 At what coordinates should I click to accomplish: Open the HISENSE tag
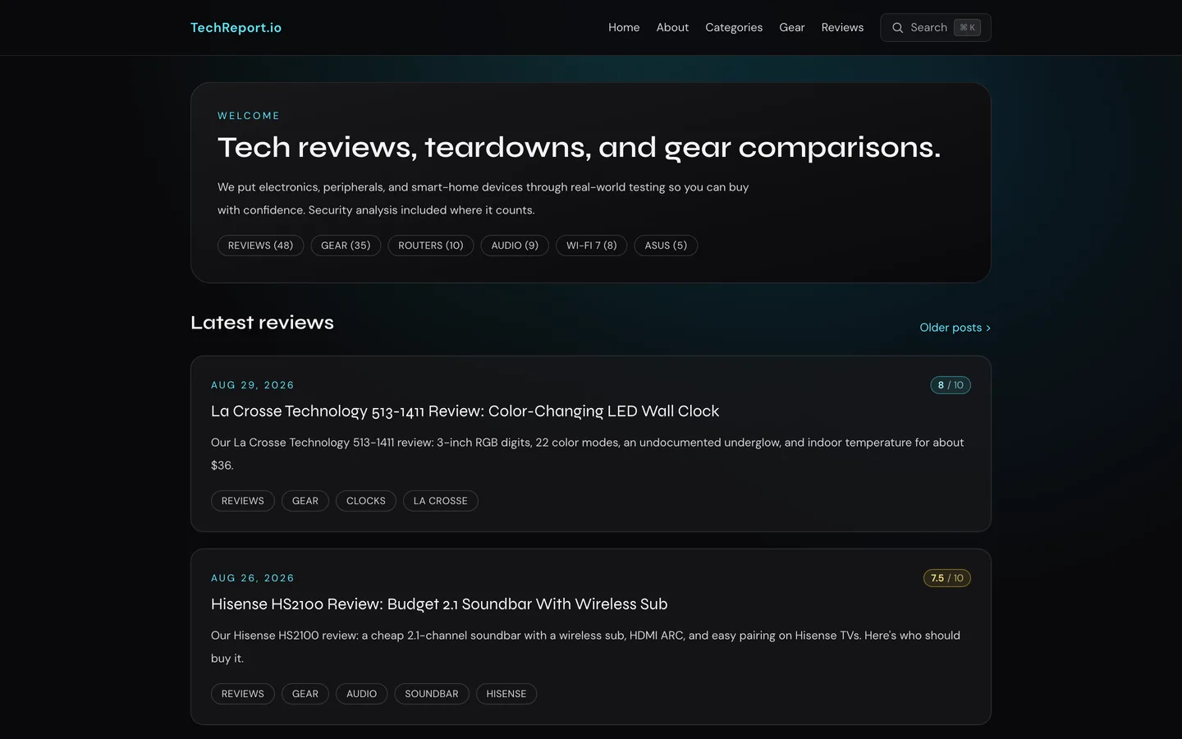tap(506, 694)
